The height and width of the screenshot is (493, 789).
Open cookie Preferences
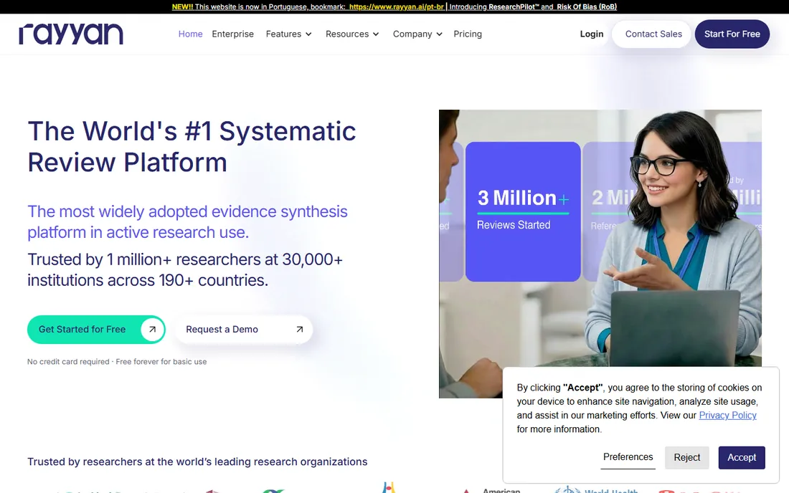point(628,457)
